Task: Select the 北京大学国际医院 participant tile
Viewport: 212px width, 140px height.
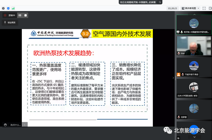Action: tap(194, 88)
